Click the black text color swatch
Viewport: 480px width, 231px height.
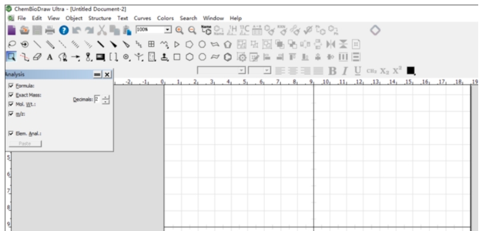point(411,71)
